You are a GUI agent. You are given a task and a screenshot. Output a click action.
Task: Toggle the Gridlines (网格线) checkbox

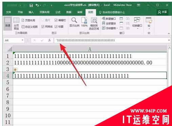(x=43, y=27)
